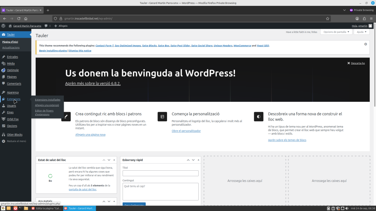Open a new browser tab with plus icon

pos(48,10)
